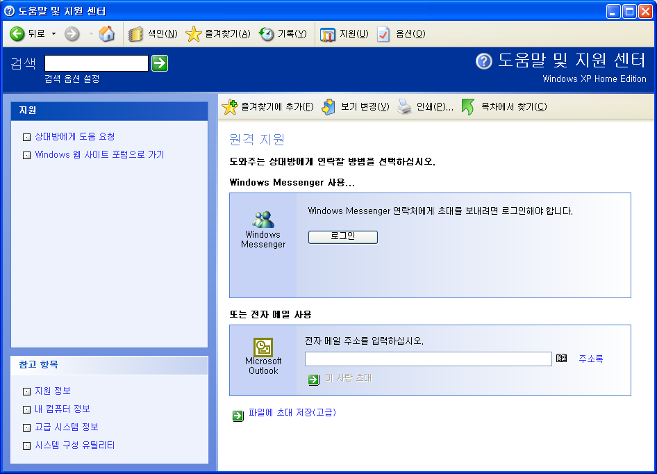Click green arrow beside 이 사람 초대
Viewport: 657px width, 474px height.
tap(313, 379)
